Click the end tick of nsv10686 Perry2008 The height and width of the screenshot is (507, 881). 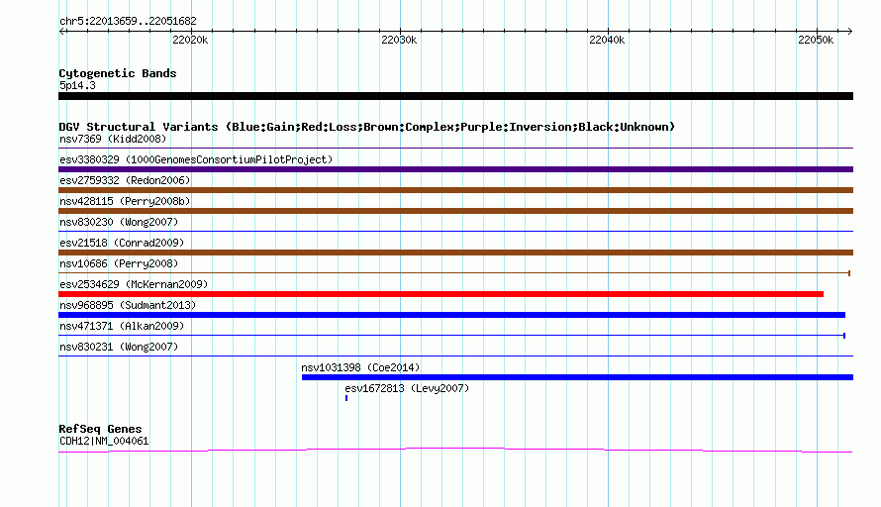pyautogui.click(x=849, y=273)
